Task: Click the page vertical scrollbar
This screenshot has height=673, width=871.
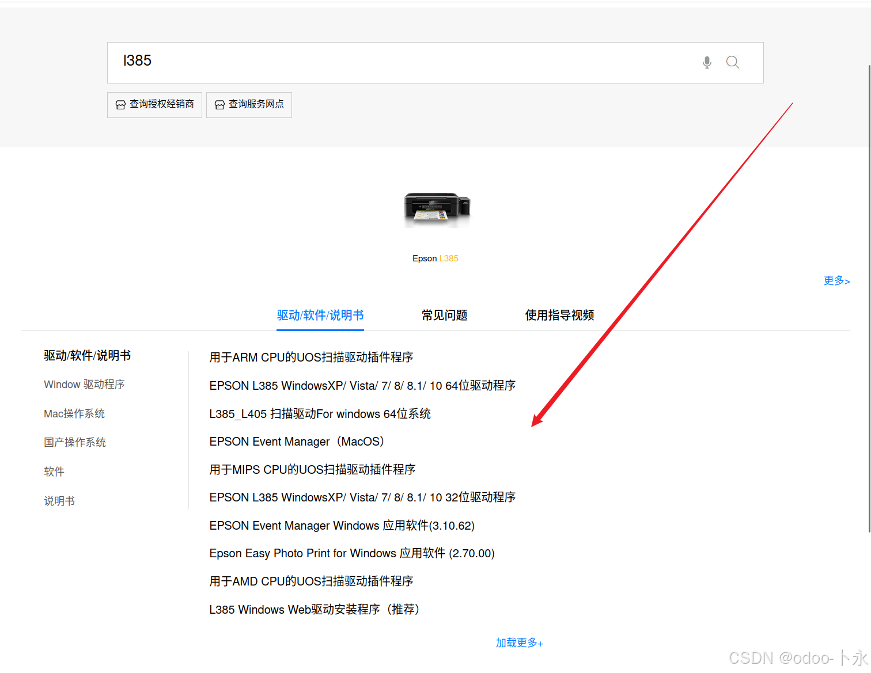Action: [x=869, y=299]
